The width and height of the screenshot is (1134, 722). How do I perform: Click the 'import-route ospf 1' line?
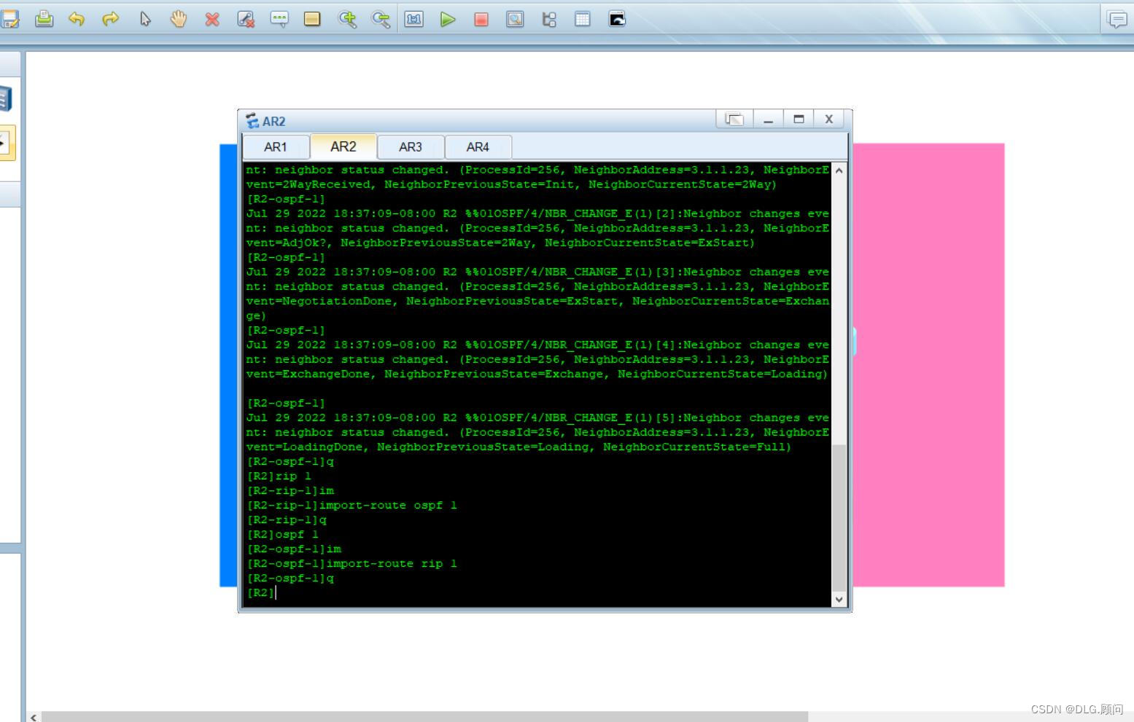(x=352, y=505)
